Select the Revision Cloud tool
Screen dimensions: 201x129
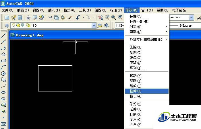[3, 80]
